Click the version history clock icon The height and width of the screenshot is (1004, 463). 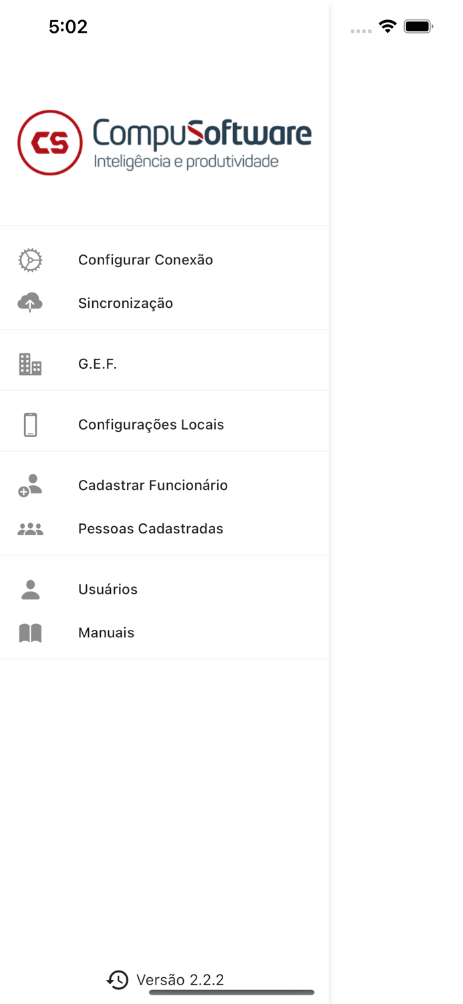[117, 980]
